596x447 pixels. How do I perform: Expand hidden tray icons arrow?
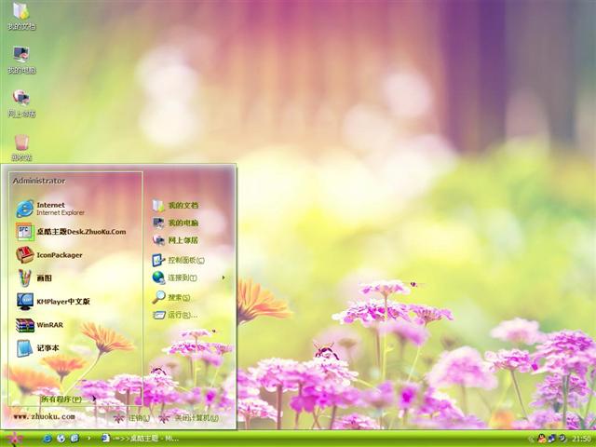click(530, 439)
